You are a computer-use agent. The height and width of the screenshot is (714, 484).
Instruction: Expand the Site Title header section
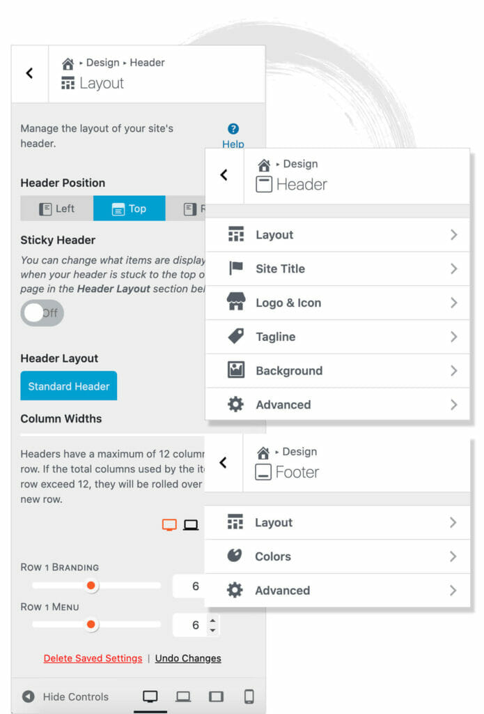coord(338,268)
